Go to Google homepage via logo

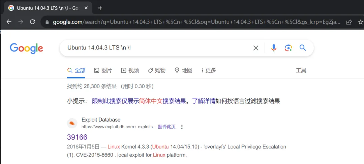[x=26, y=48]
